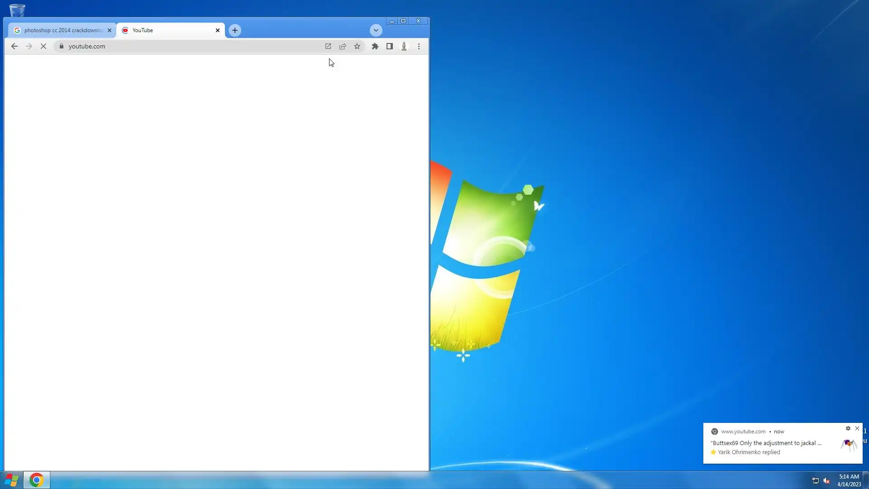Image resolution: width=869 pixels, height=489 pixels.
Task: Open notification settings gear icon
Action: (x=848, y=428)
